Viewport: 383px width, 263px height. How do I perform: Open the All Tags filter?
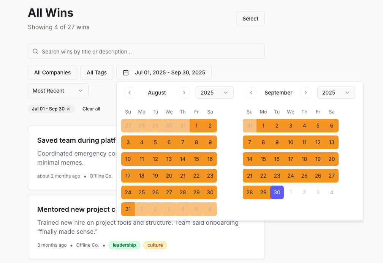coord(97,72)
